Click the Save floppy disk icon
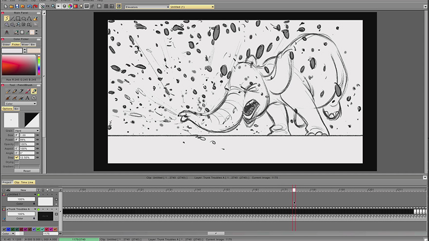The width and height of the screenshot is (429, 241). 17,6
